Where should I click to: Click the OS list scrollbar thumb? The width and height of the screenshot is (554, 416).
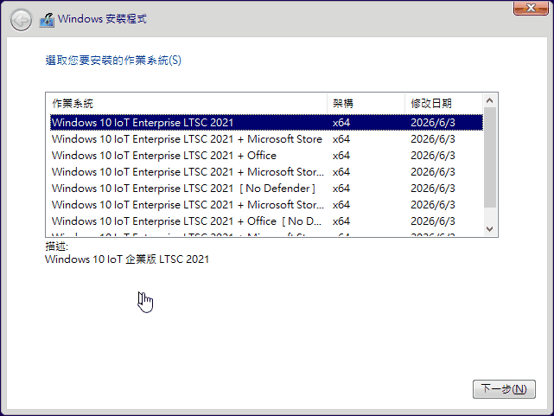click(x=490, y=157)
